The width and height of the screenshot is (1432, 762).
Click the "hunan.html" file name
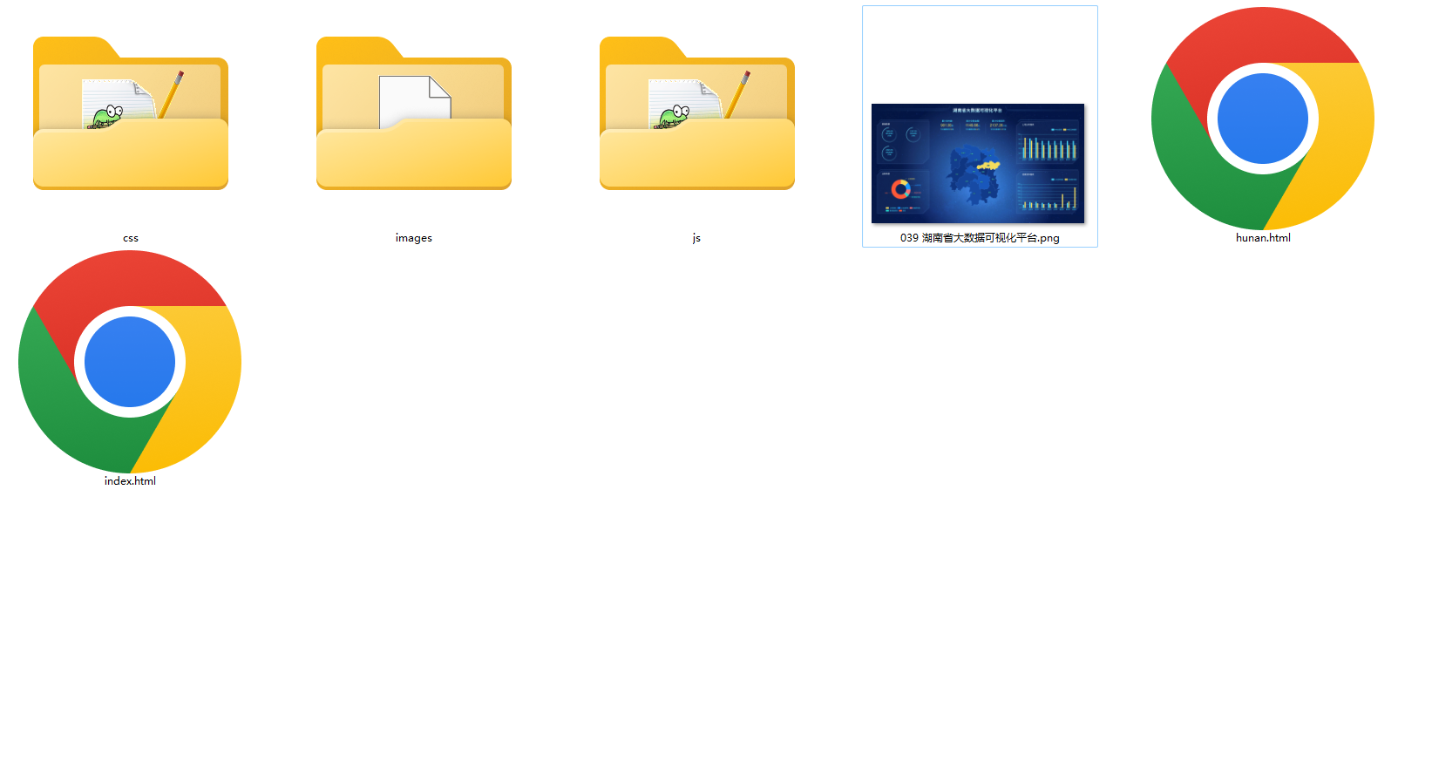click(1263, 238)
